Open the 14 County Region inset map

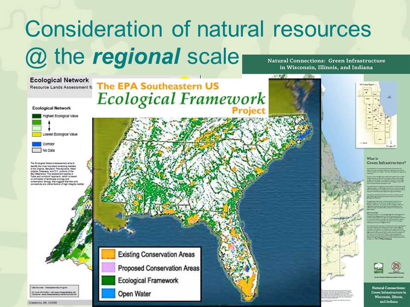[376, 115]
